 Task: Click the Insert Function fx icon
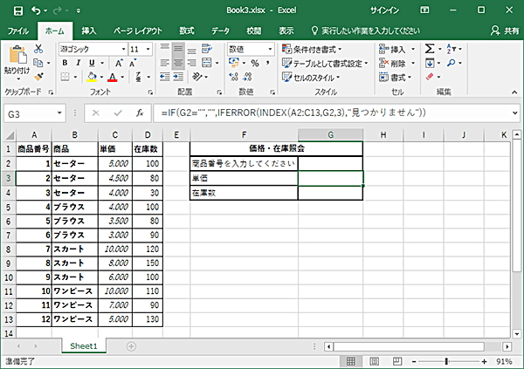coord(139,113)
